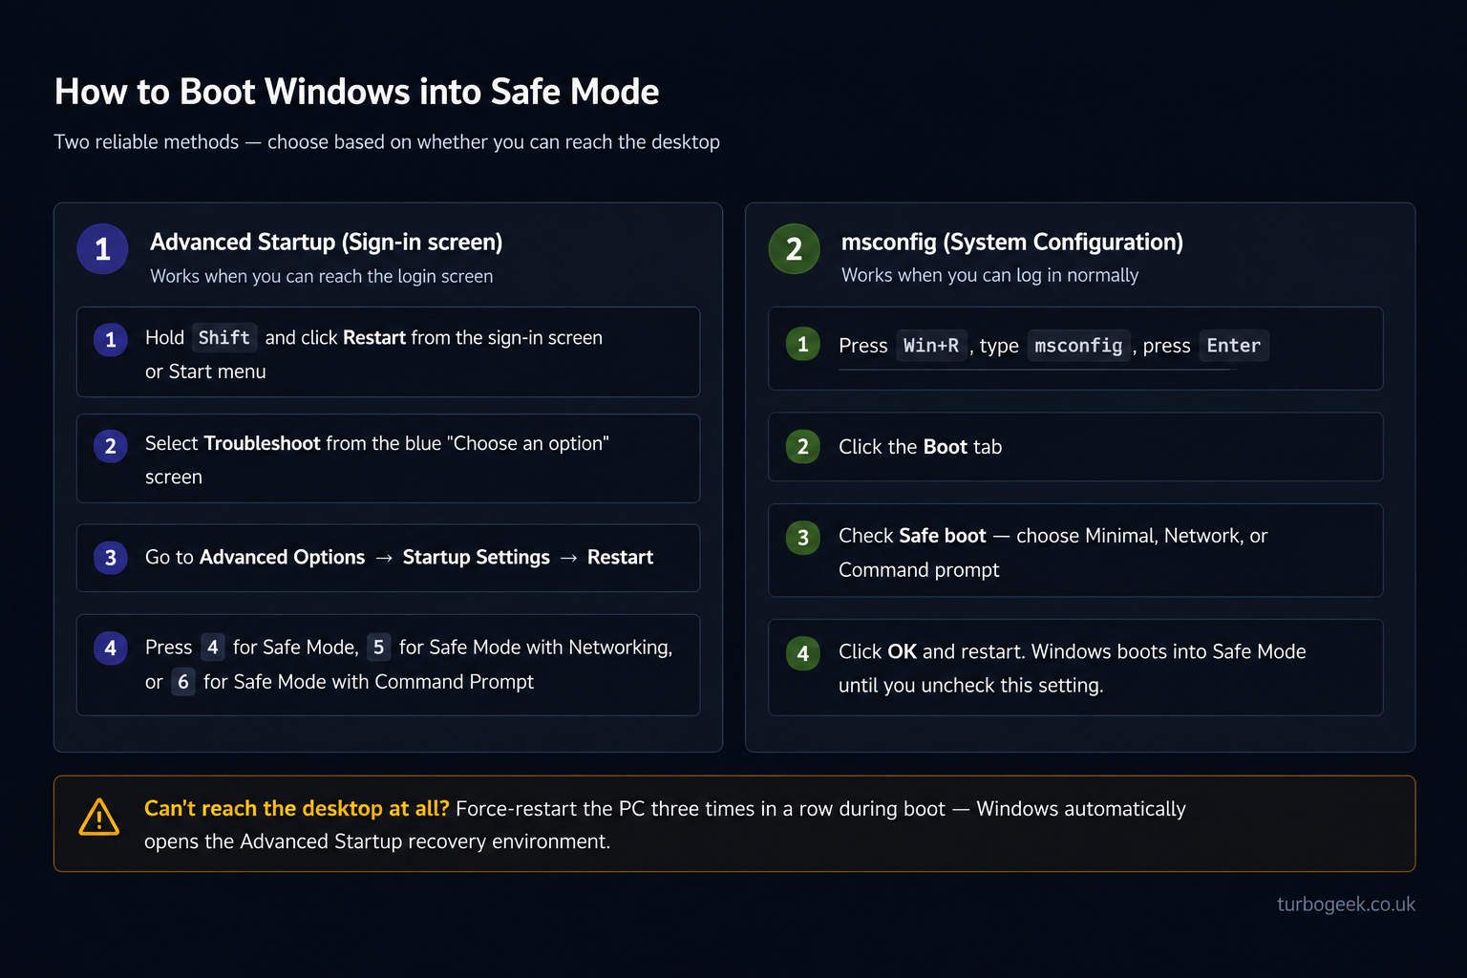The image size is (1467, 978).
Task: Click the Advanced Startup (Sign-in screen) heading
Action: pyautogui.click(x=327, y=242)
